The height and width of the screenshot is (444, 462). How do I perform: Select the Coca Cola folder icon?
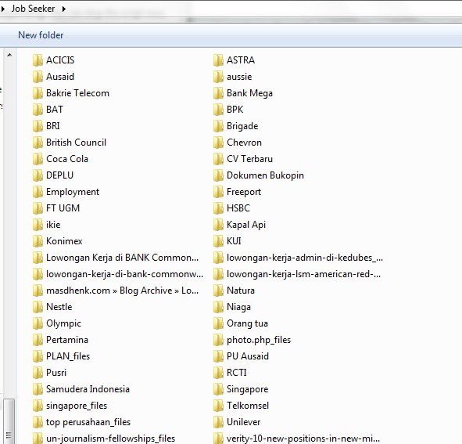pos(38,159)
